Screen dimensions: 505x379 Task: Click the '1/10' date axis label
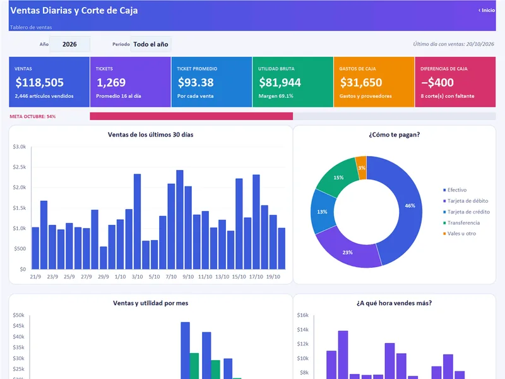(120, 277)
